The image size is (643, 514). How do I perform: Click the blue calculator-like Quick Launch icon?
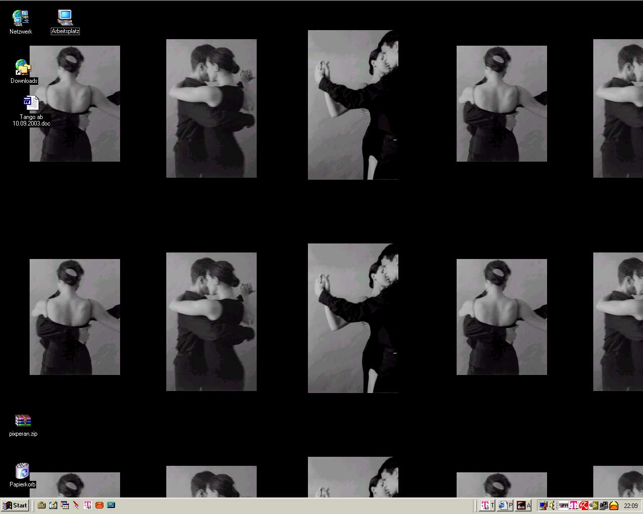[x=111, y=505]
